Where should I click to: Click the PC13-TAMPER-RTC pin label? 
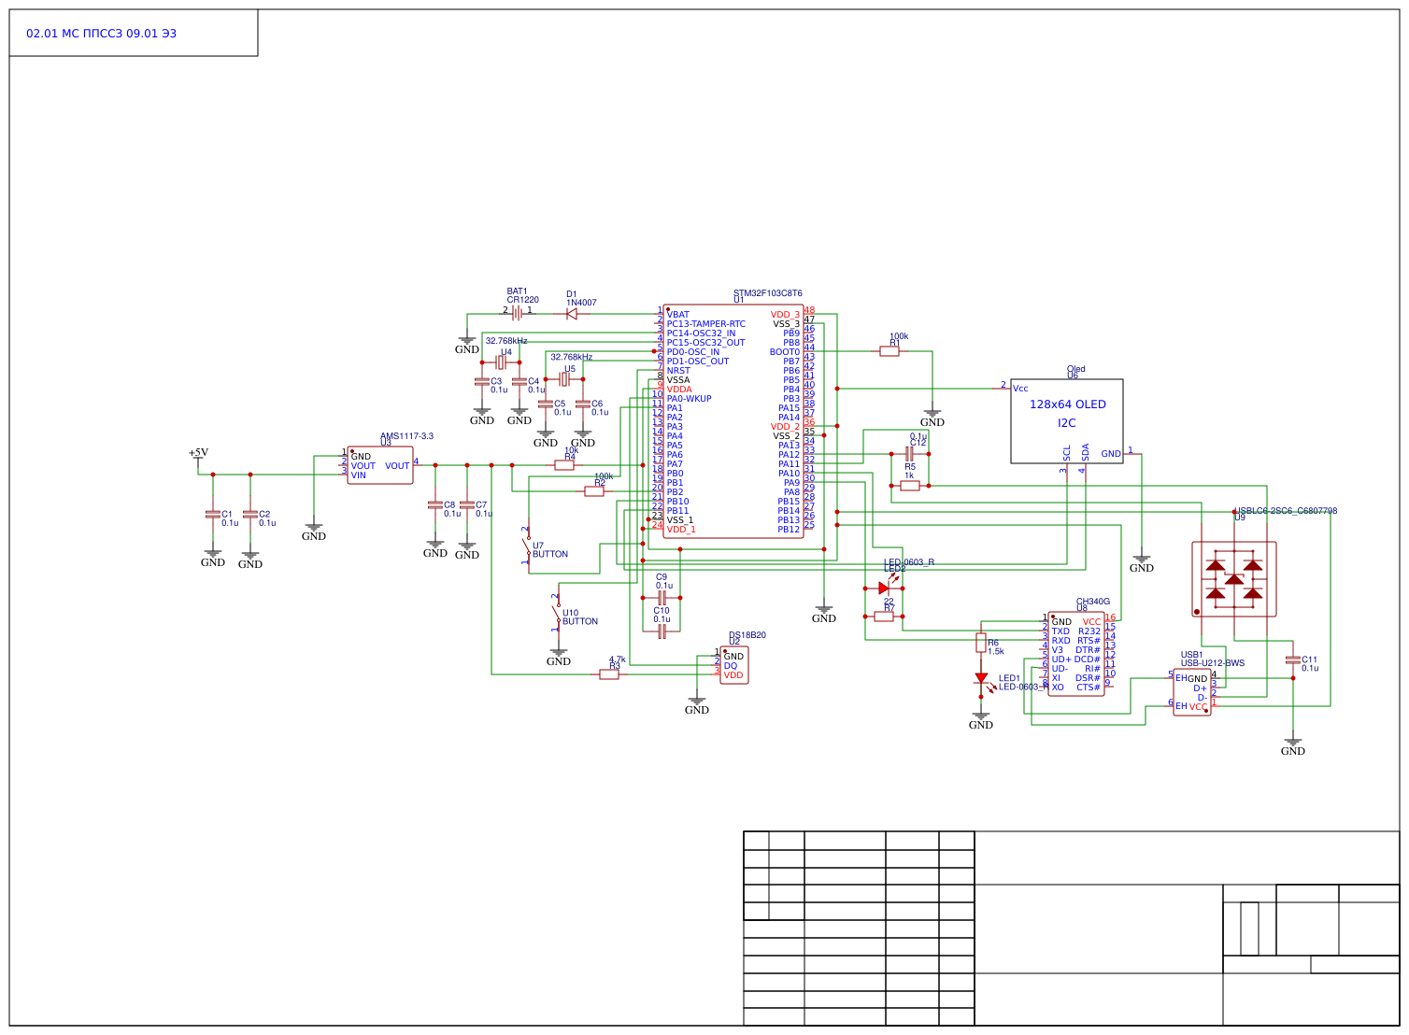(706, 324)
